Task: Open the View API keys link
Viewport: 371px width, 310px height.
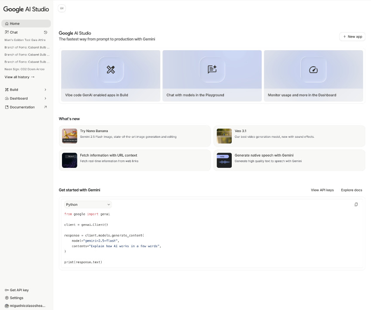Action: 322,190
